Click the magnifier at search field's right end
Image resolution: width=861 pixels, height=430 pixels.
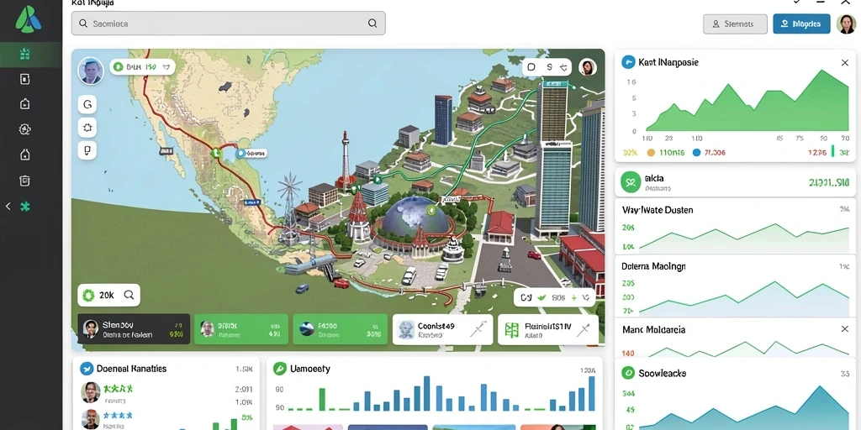click(372, 23)
